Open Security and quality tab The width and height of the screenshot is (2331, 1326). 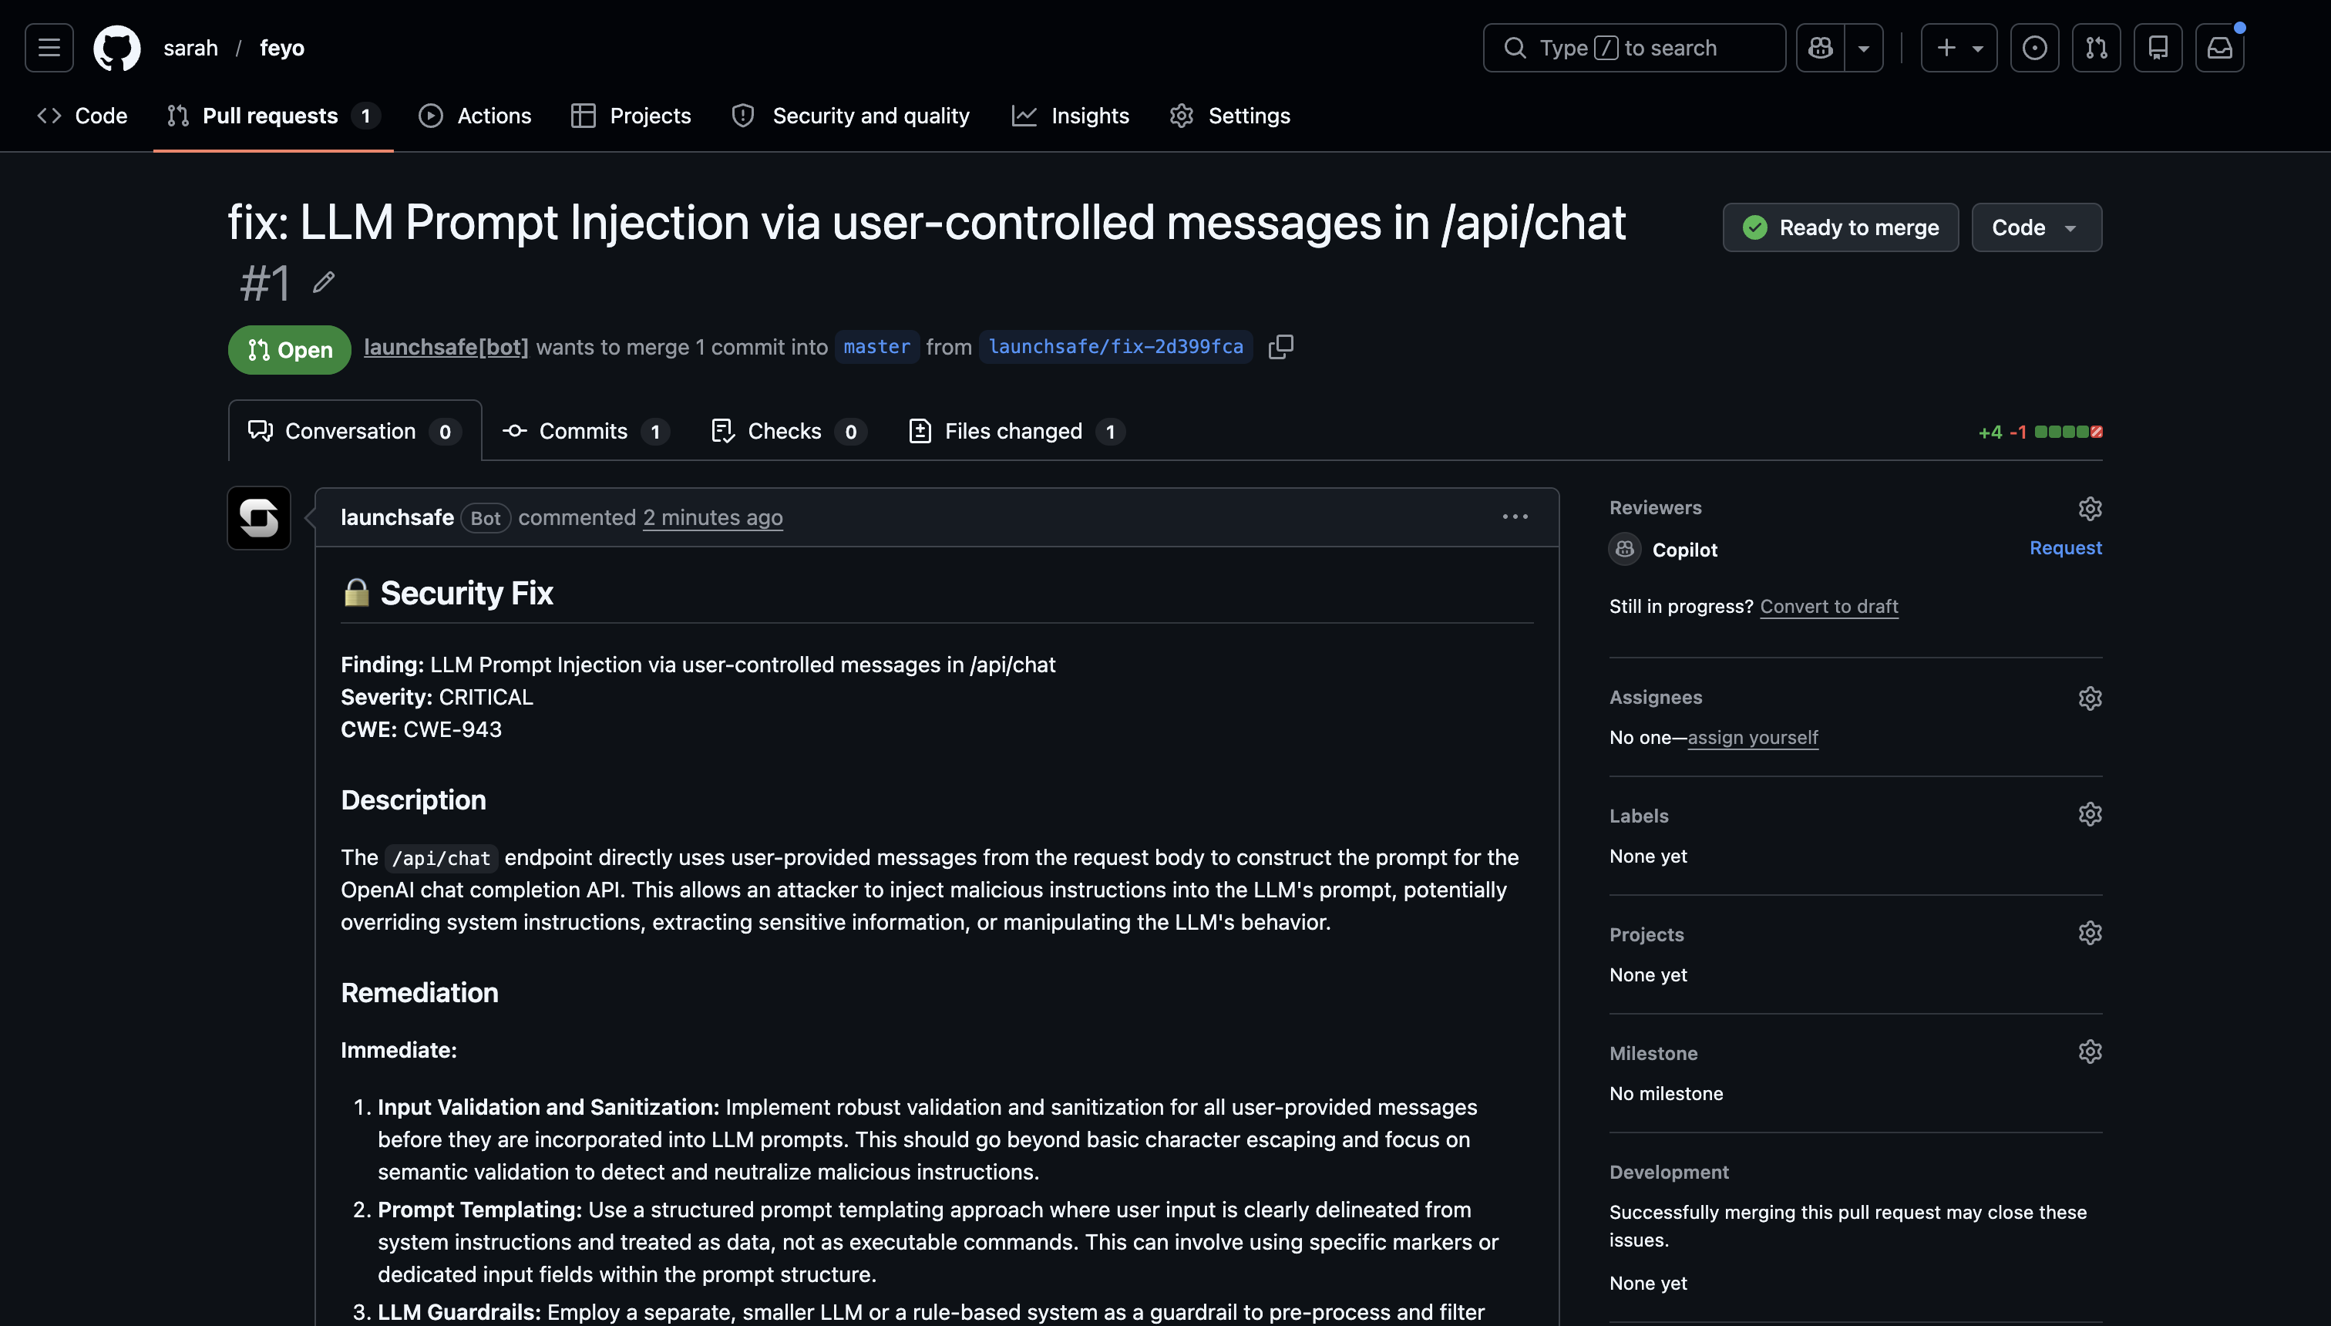pos(850,116)
